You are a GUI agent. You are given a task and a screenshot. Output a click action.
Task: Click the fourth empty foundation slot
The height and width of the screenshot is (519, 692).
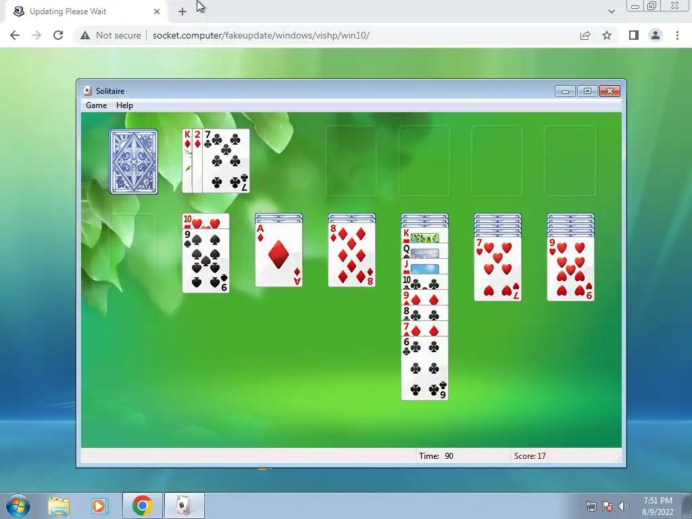(570, 162)
